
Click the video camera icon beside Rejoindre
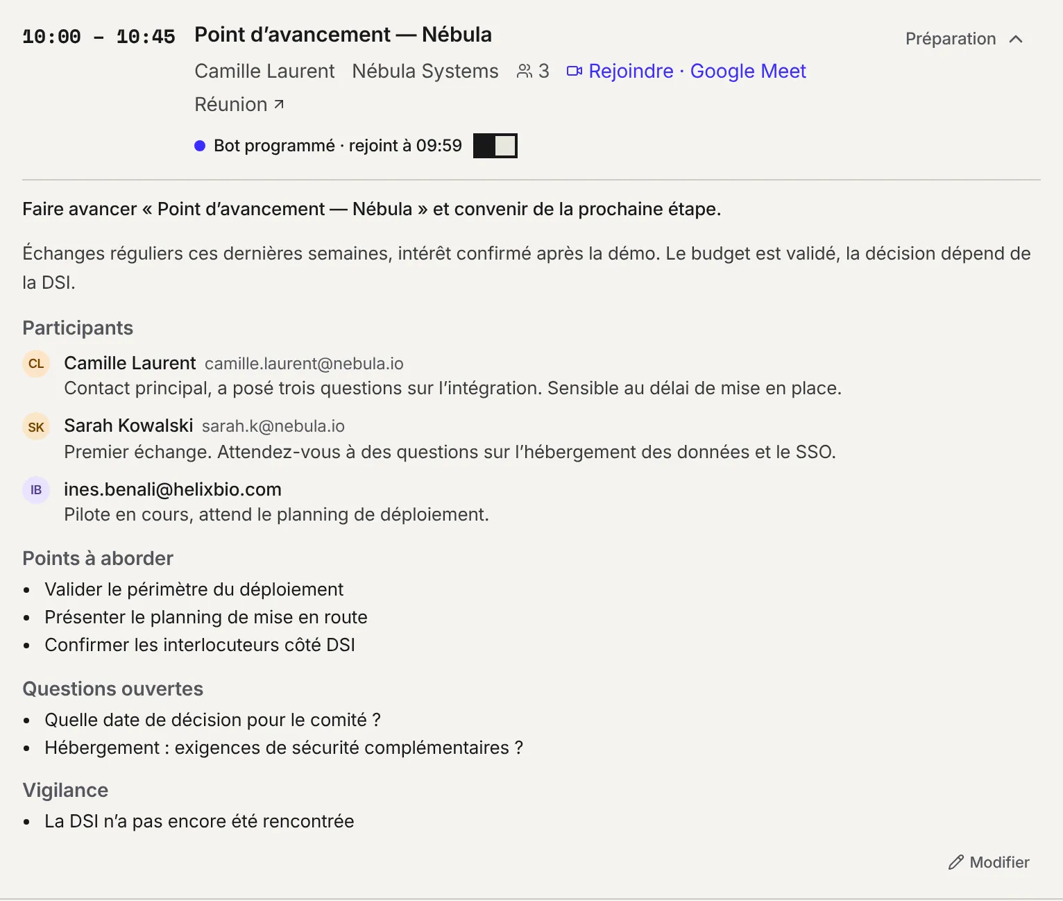pyautogui.click(x=575, y=71)
